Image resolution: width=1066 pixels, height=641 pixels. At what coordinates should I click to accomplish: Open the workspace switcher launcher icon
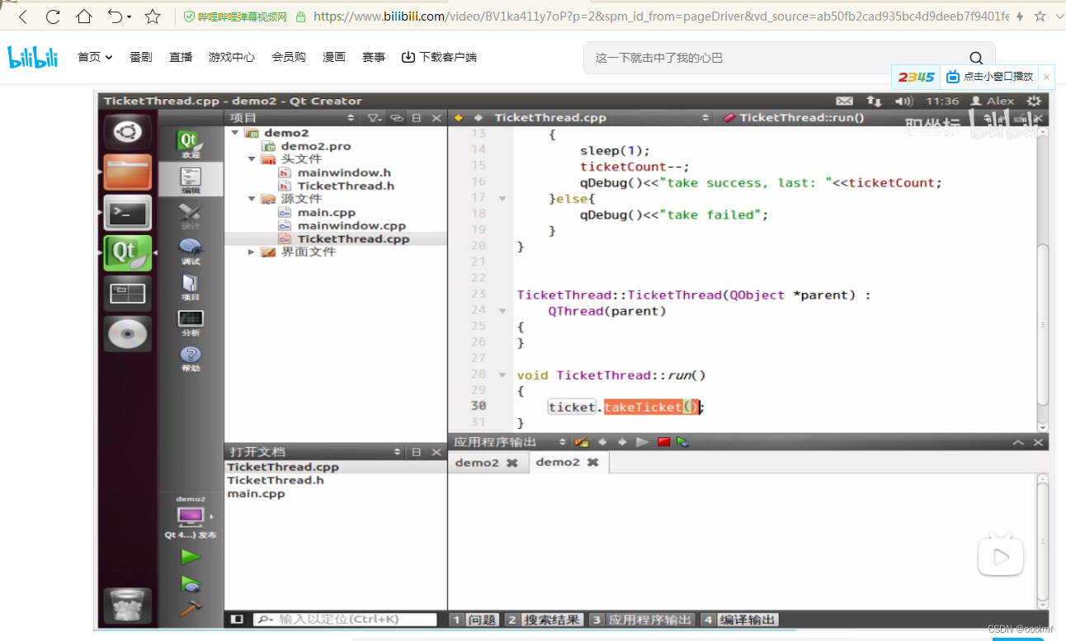(127, 293)
